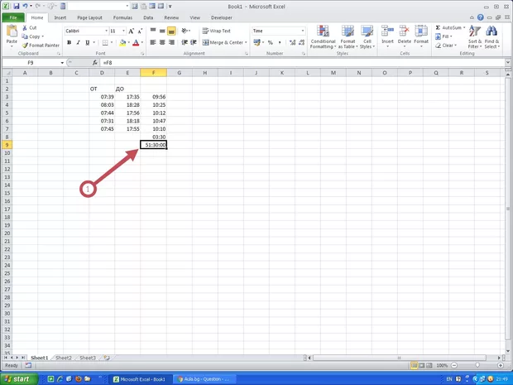Screen dimensions: 513x385
Task: Click the Comma Style icon
Action: [280, 42]
